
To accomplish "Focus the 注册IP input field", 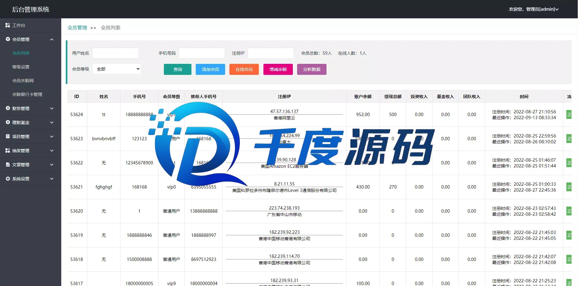I will tap(271, 53).
